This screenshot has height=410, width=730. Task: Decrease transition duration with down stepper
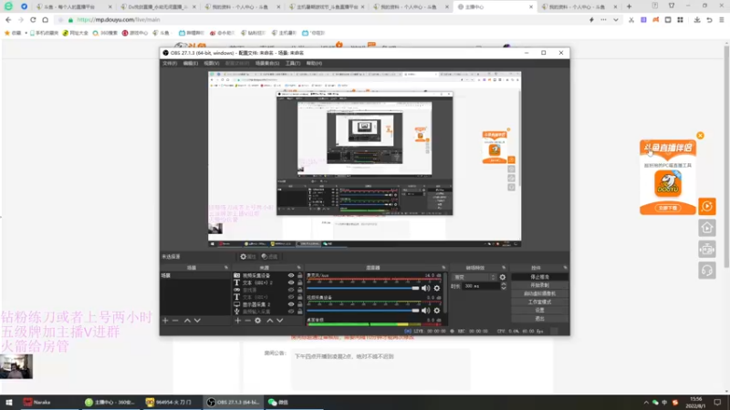click(504, 288)
